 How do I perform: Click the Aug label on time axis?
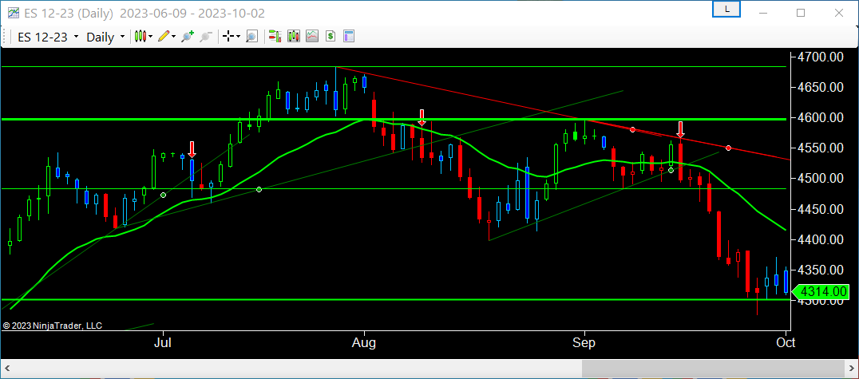point(364,343)
